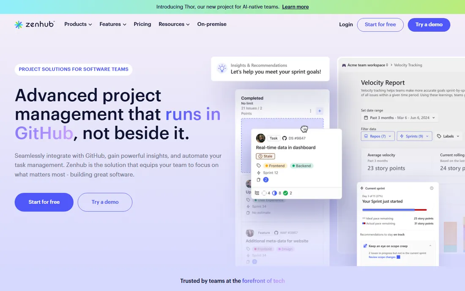The image size is (465, 291).
Task: Open the Products menu
Action: pyautogui.click(x=78, y=25)
